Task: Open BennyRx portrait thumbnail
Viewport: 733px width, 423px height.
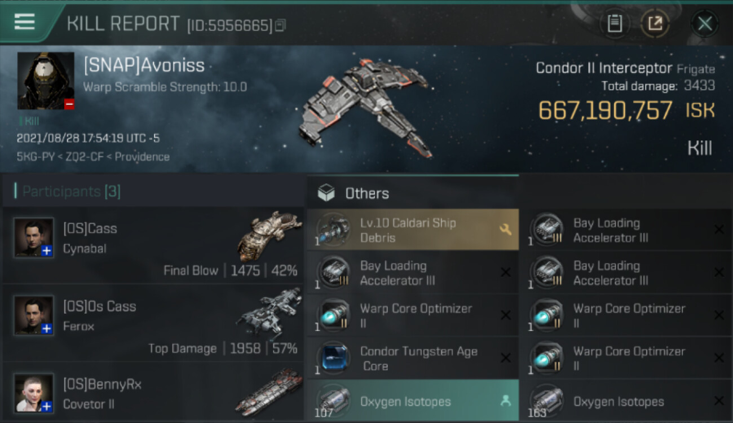Action: coord(34,393)
